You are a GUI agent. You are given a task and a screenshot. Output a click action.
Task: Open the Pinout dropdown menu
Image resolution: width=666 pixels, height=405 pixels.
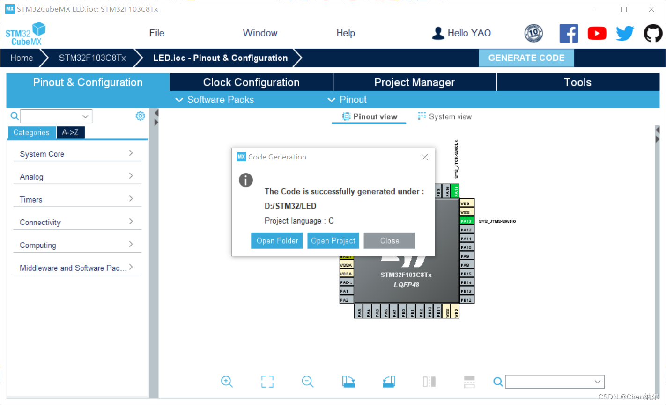(x=347, y=100)
